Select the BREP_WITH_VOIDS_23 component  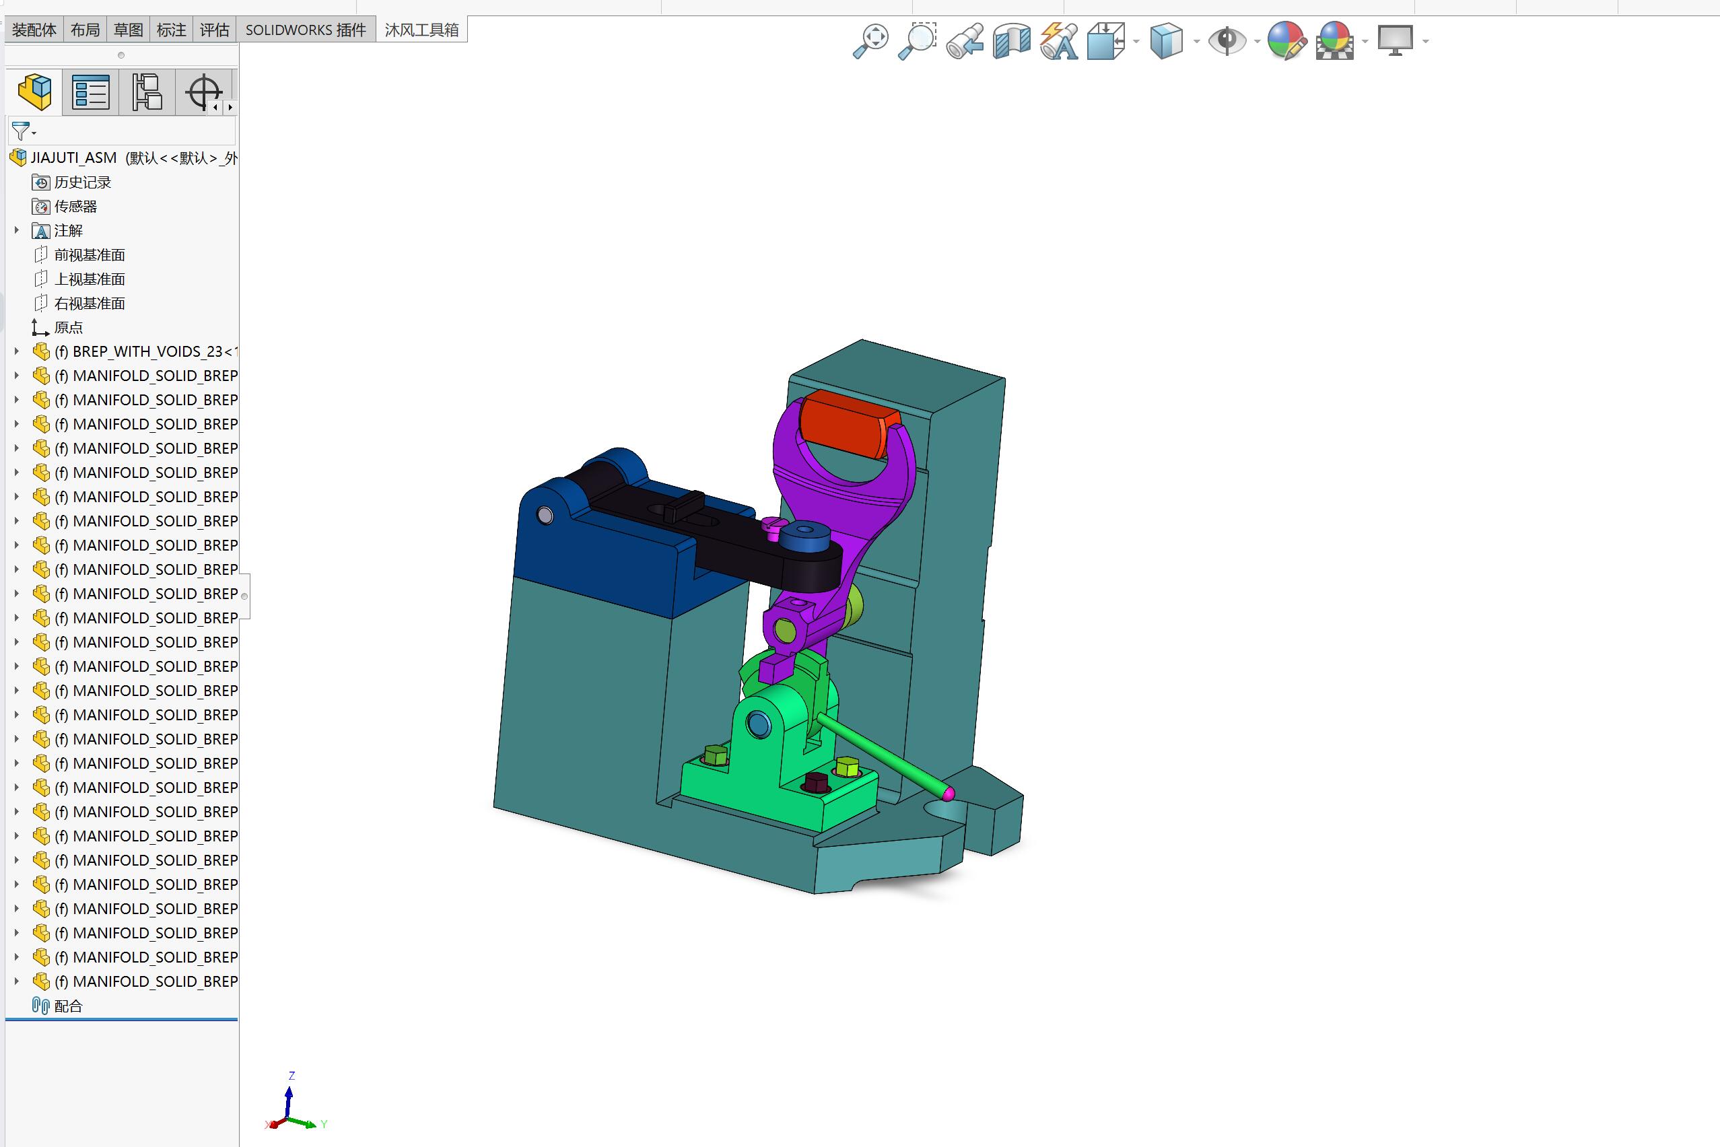[135, 351]
